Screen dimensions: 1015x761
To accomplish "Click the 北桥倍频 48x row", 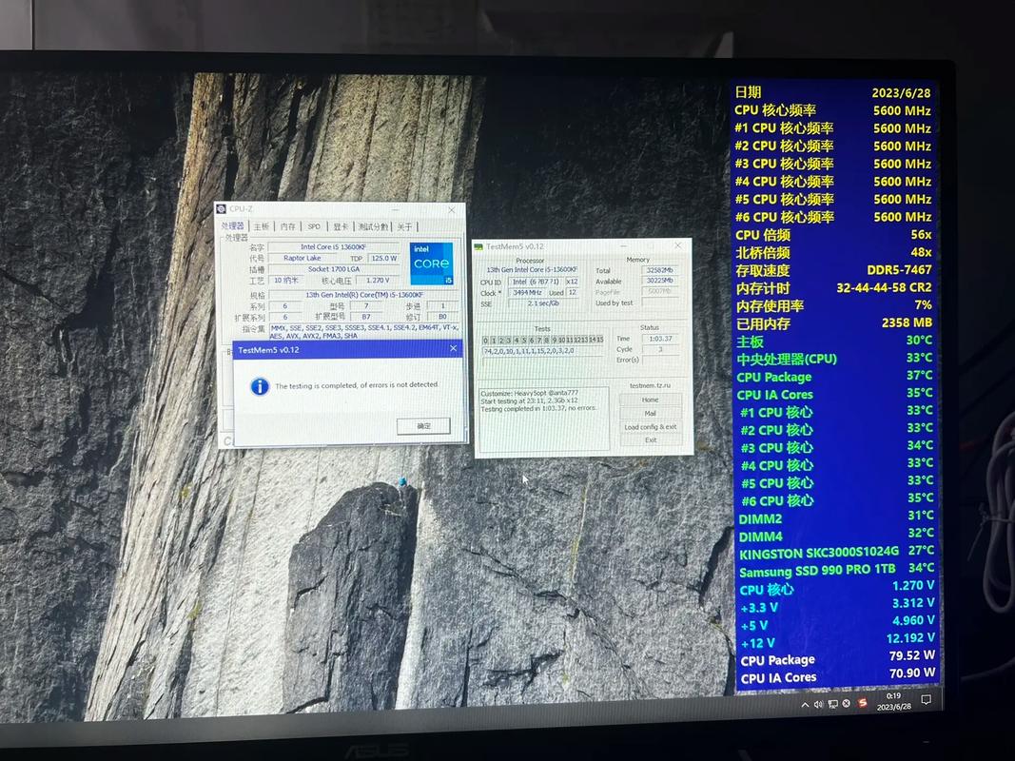I will click(x=833, y=252).
